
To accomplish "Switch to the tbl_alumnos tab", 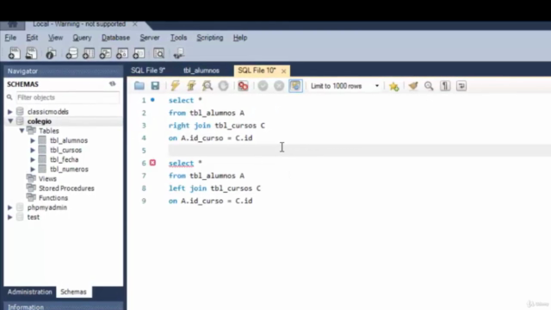I will coord(201,71).
